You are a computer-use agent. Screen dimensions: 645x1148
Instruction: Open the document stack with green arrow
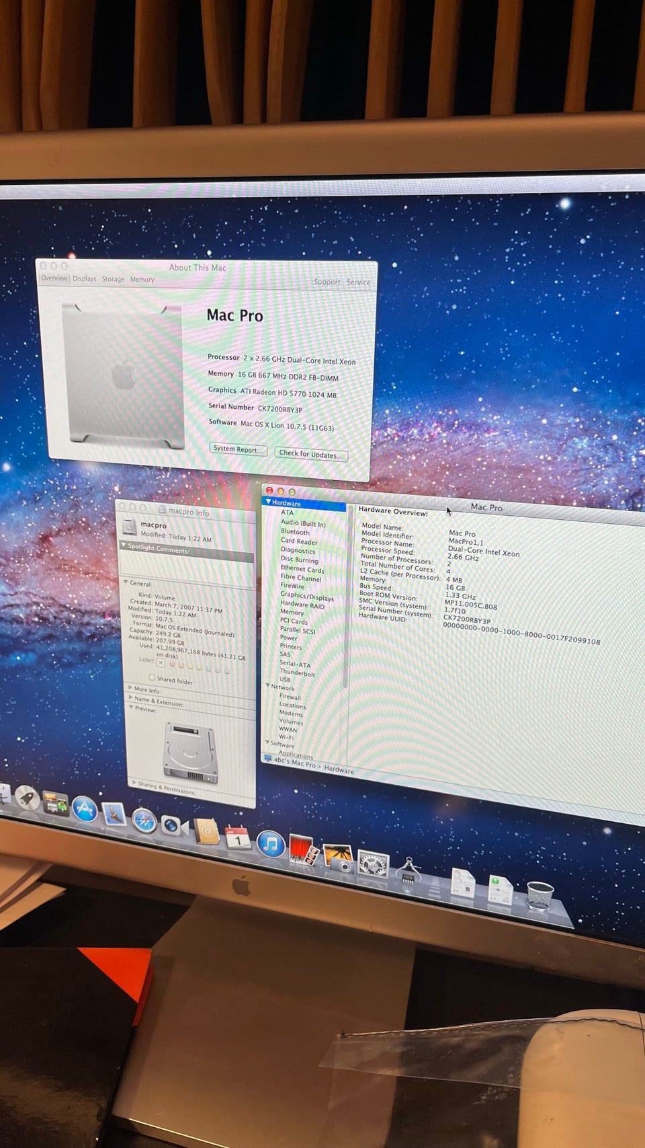pyautogui.click(x=501, y=889)
